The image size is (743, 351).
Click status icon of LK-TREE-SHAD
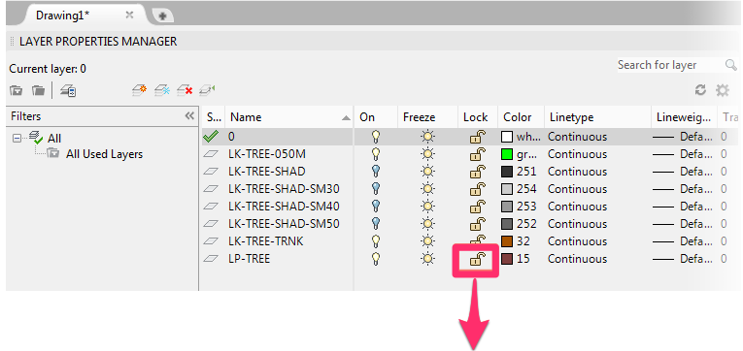tap(211, 172)
